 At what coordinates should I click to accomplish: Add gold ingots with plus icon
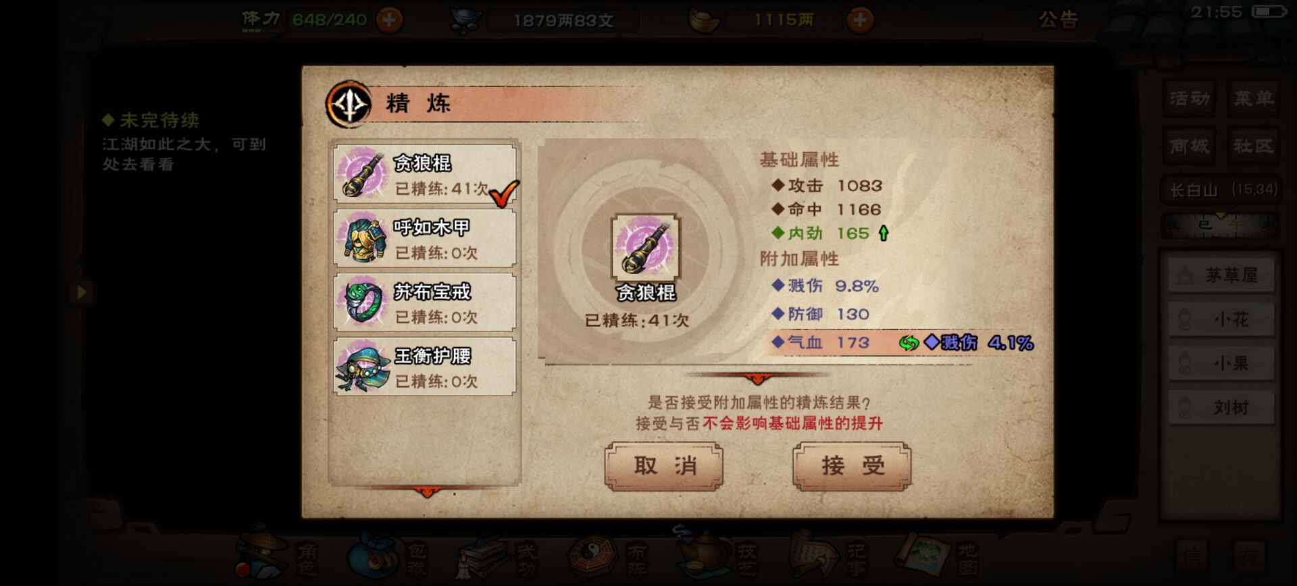(x=859, y=20)
